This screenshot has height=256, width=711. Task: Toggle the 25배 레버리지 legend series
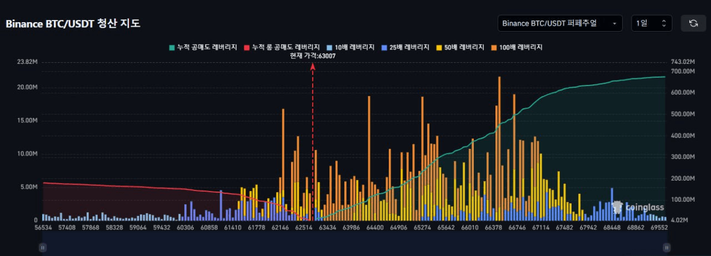point(405,47)
